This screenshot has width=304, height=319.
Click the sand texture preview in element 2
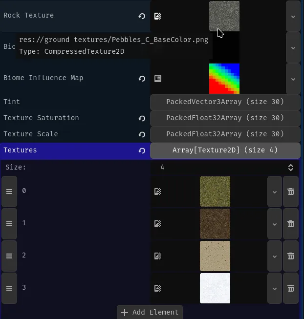(215, 256)
